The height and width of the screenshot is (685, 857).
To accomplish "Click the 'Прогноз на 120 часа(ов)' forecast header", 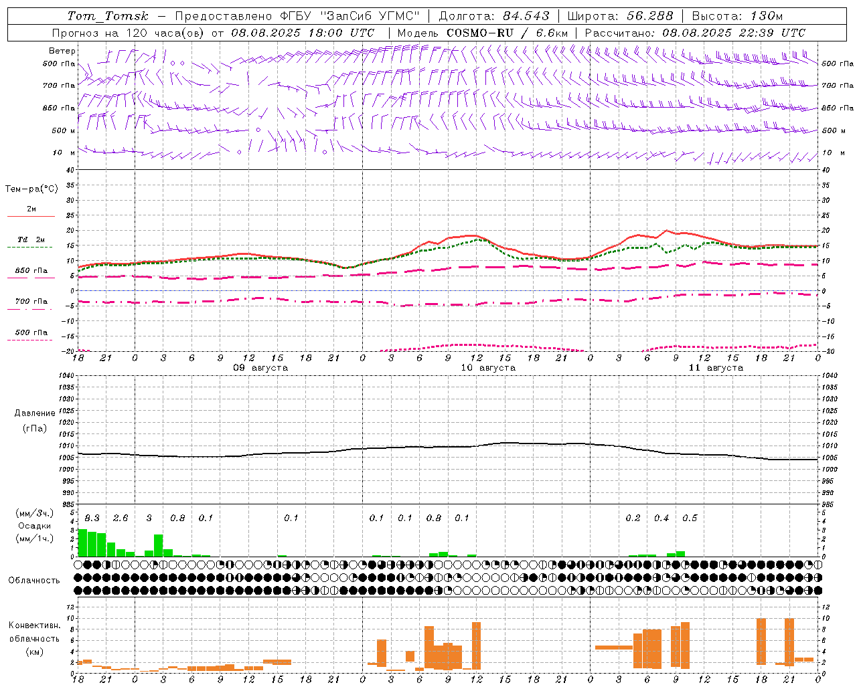I will [129, 33].
